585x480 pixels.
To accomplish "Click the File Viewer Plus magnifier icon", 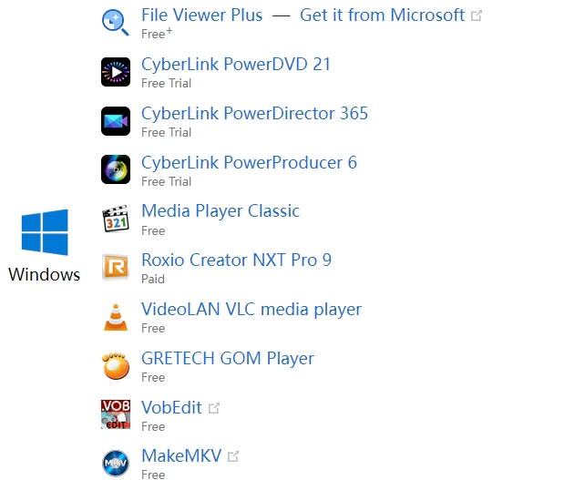I will tap(116, 23).
